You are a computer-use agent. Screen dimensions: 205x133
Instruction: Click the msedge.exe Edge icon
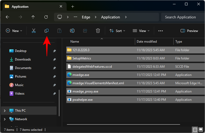tap(69, 75)
